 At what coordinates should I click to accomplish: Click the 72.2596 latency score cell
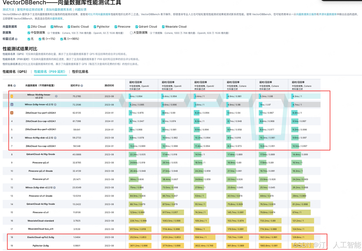(x=77, y=104)
